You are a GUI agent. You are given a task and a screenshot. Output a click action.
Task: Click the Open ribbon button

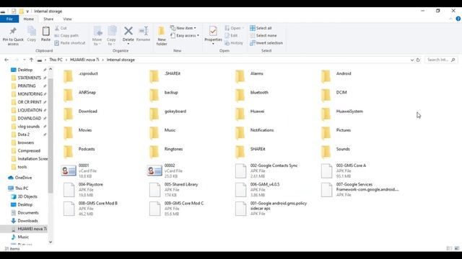point(235,28)
